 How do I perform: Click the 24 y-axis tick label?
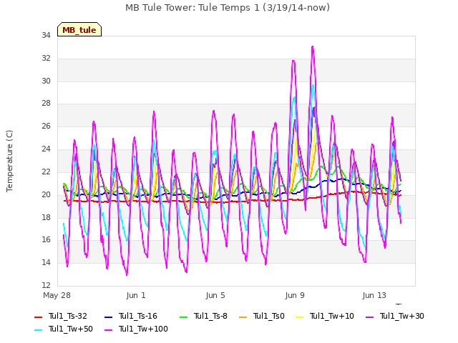pyautogui.click(x=46, y=149)
